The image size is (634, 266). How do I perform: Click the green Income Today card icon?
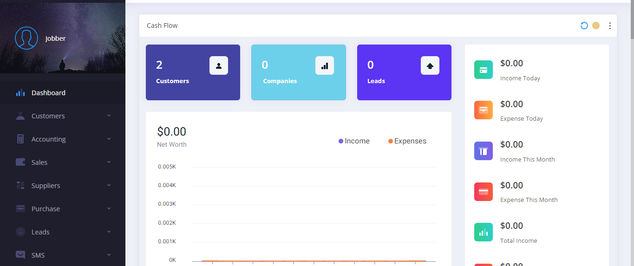pyautogui.click(x=484, y=70)
